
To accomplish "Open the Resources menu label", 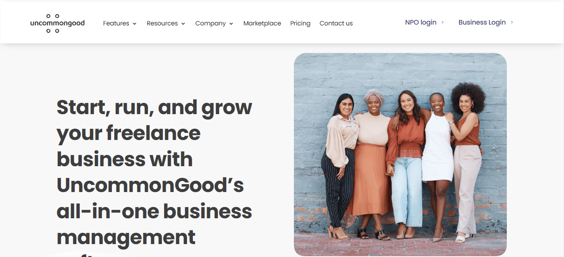I will pyautogui.click(x=162, y=23).
